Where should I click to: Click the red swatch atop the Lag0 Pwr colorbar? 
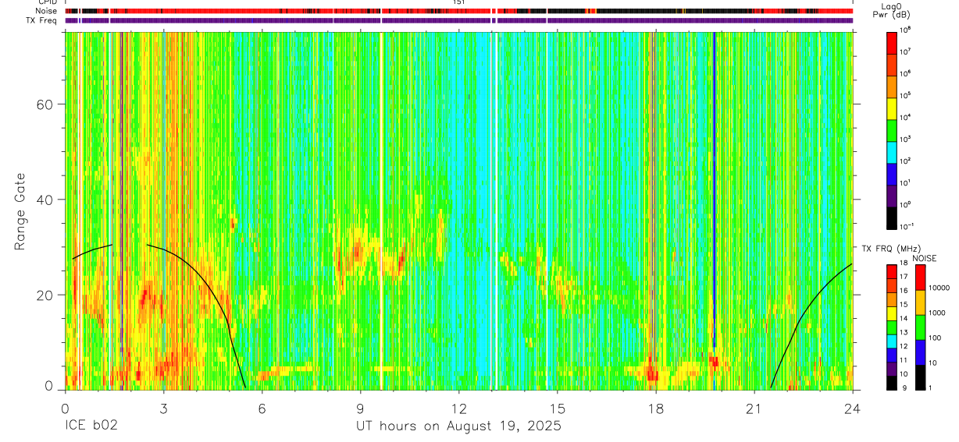892,44
